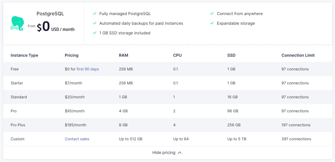The width and height of the screenshot is (335, 162).
Task: Click the 256 MB RAM cell in Starter row
Action: click(x=126, y=83)
